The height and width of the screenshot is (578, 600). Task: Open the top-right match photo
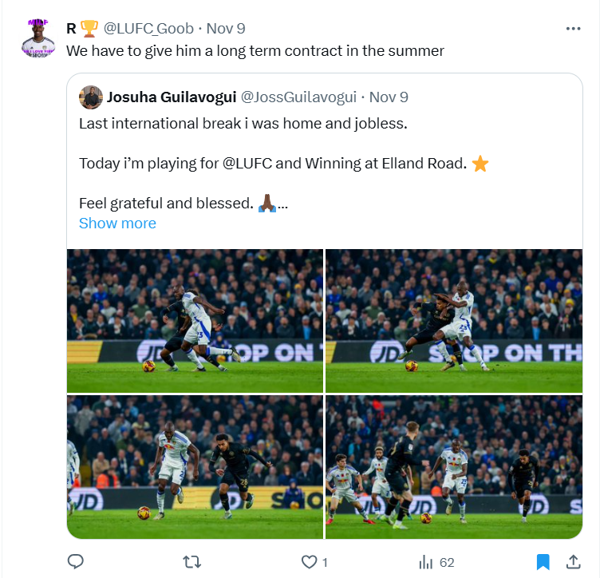pos(454,321)
